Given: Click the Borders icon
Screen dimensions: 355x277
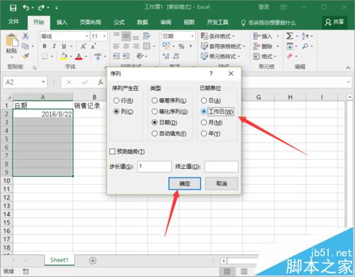Looking at the screenshot, I should click(x=45, y=56).
